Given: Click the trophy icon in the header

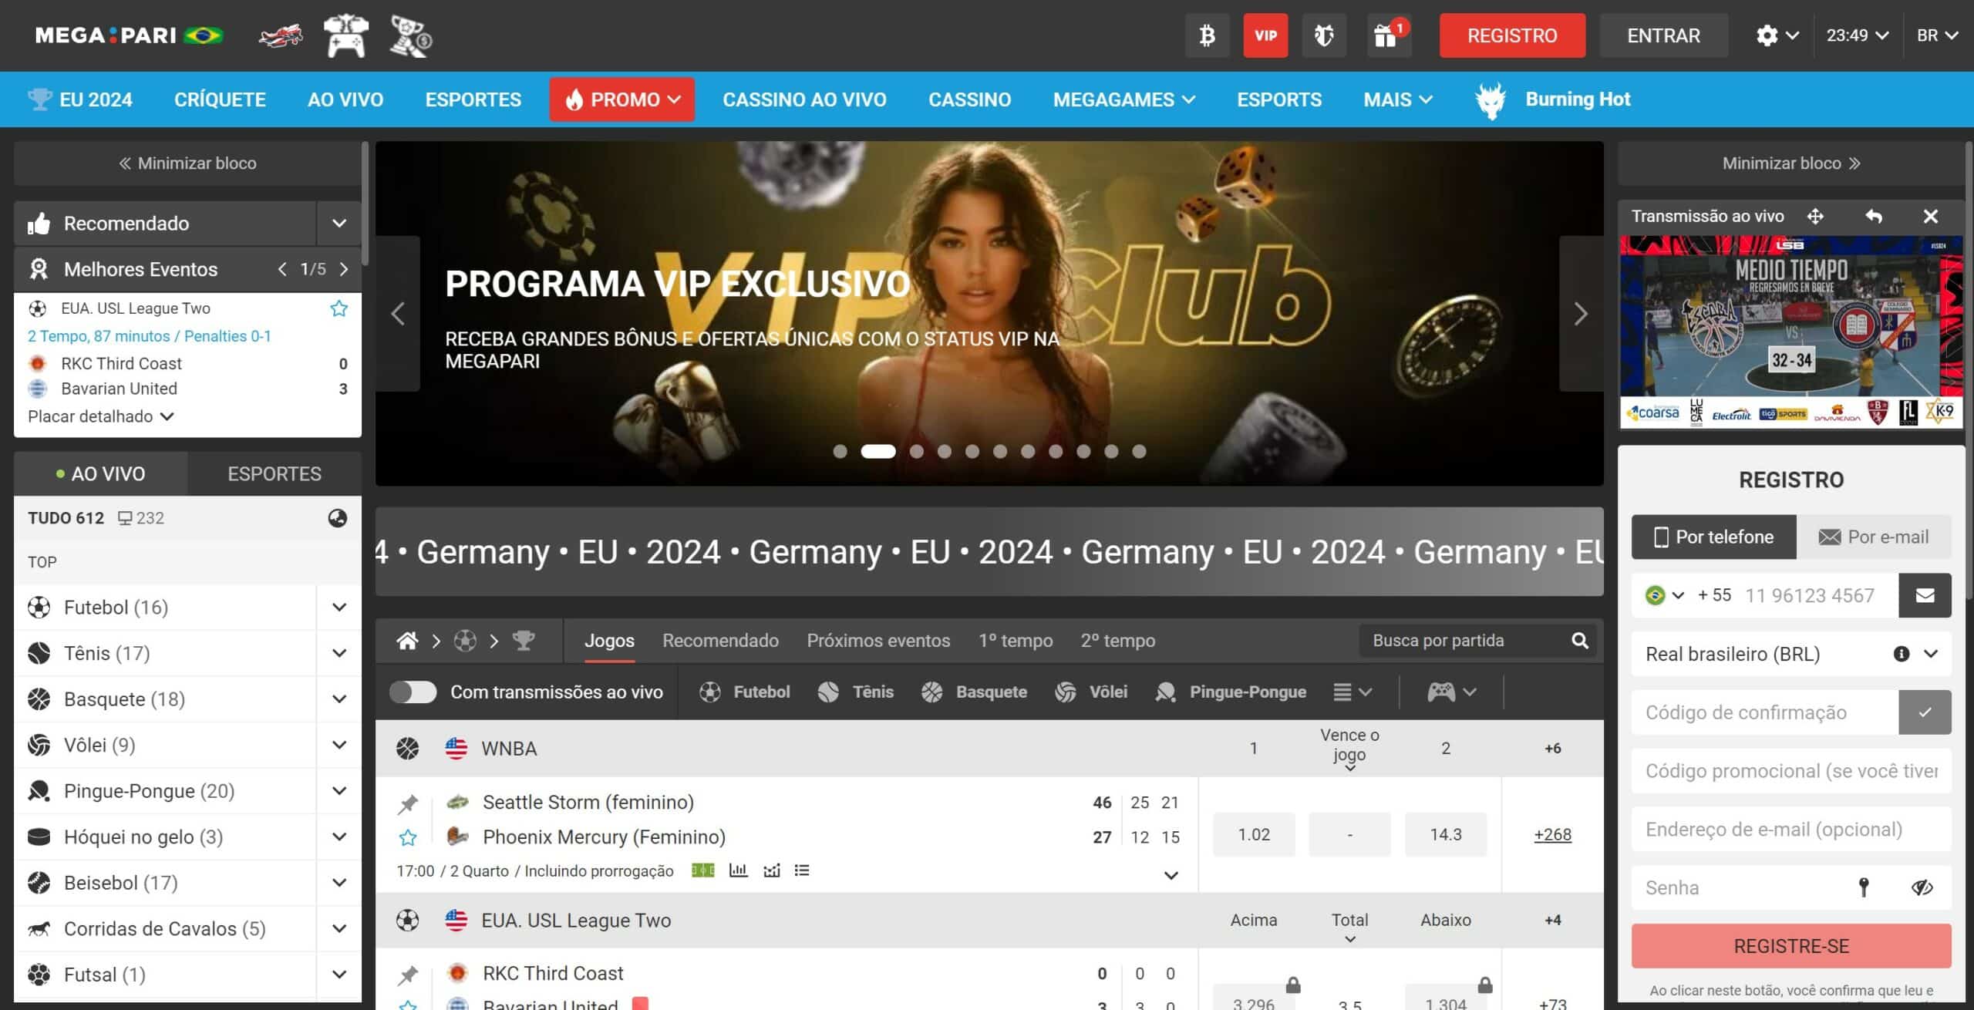Looking at the screenshot, I should 410,35.
